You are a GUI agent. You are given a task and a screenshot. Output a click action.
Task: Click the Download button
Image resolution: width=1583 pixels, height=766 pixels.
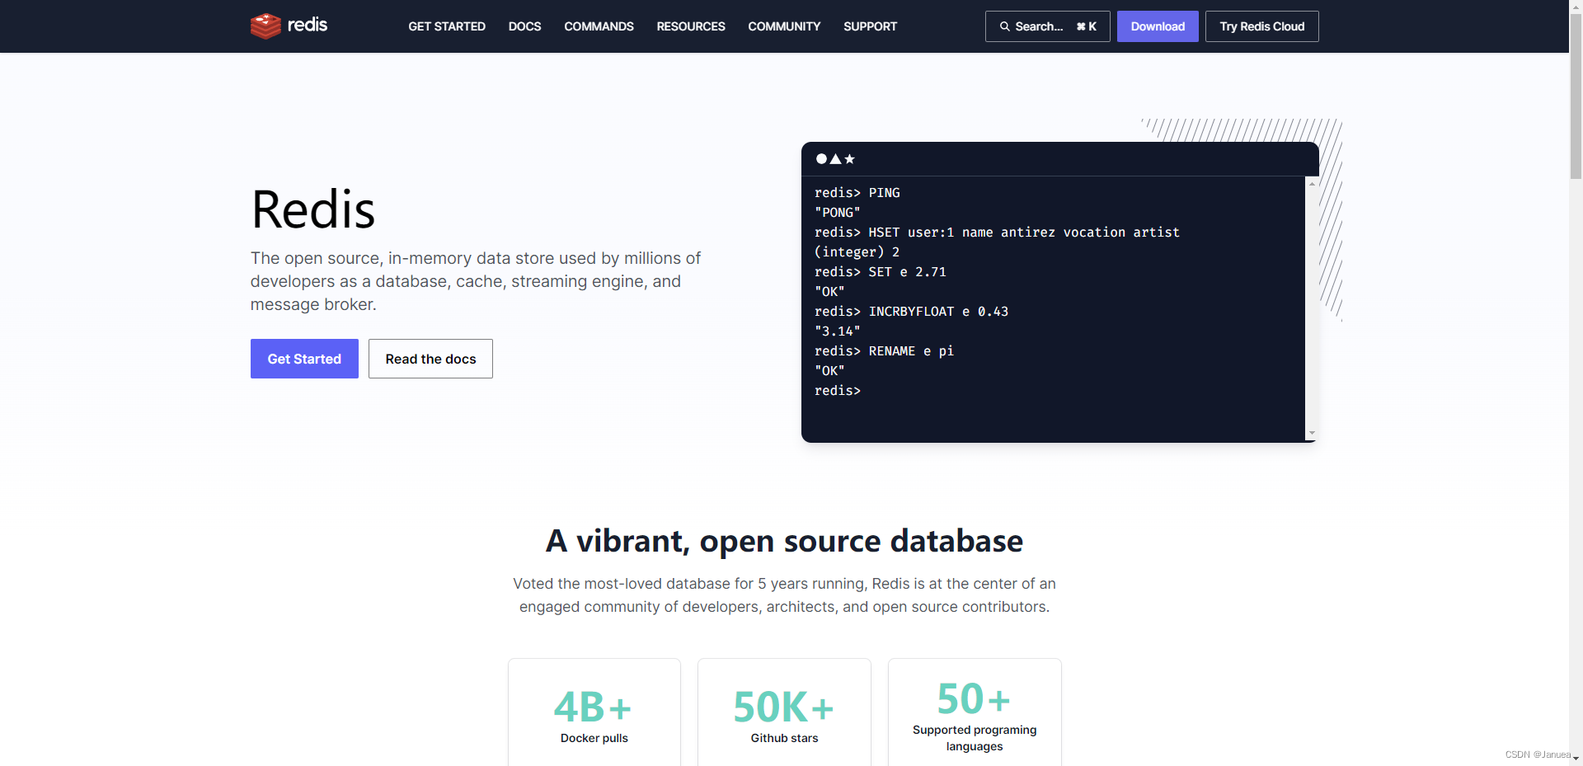(1158, 26)
